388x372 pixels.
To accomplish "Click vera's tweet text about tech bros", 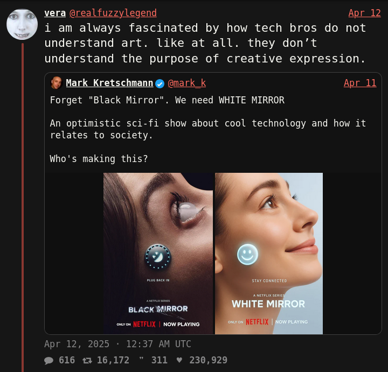I will tap(205, 43).
